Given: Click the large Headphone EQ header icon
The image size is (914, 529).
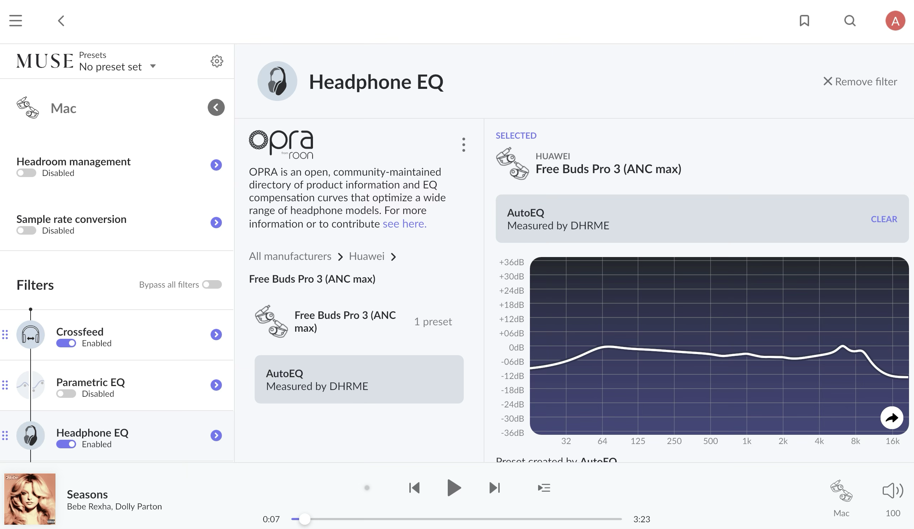Looking at the screenshot, I should coord(277,81).
